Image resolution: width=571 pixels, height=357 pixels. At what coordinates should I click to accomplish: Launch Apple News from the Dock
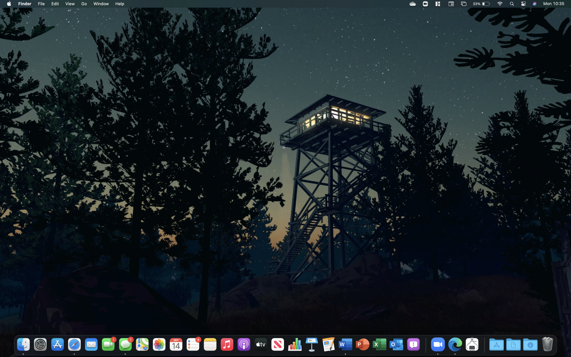click(278, 344)
